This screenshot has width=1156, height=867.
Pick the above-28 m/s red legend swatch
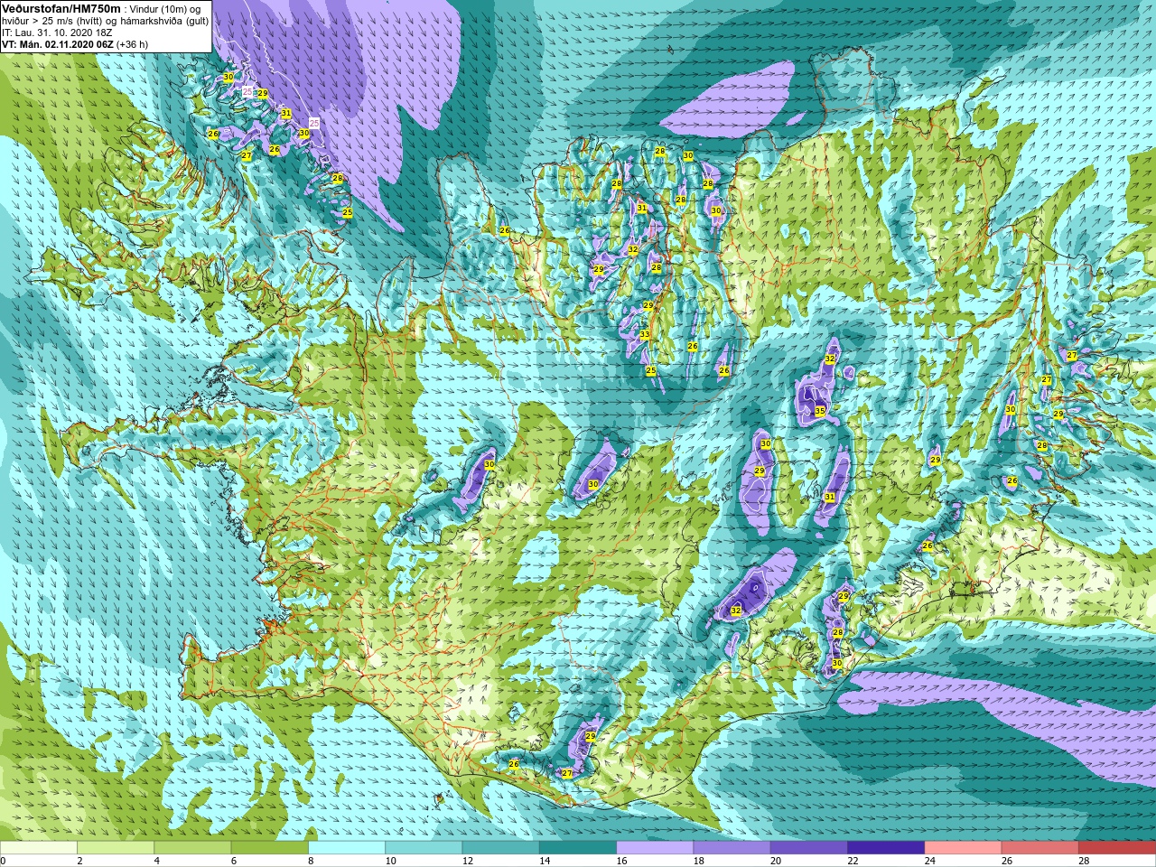point(1117,848)
